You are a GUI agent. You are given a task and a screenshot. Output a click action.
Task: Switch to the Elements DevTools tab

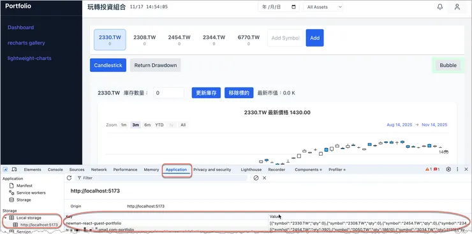click(x=33, y=170)
